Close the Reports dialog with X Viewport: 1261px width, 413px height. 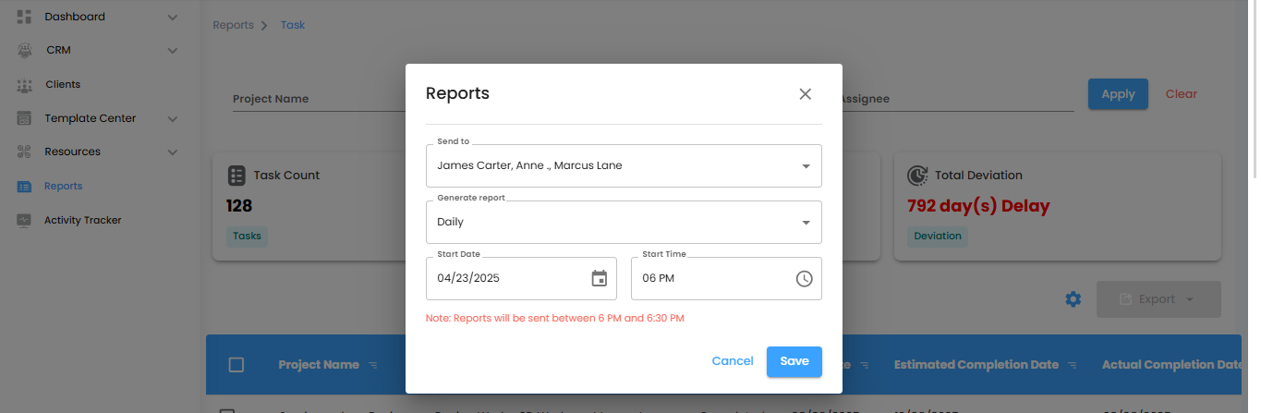pos(805,93)
